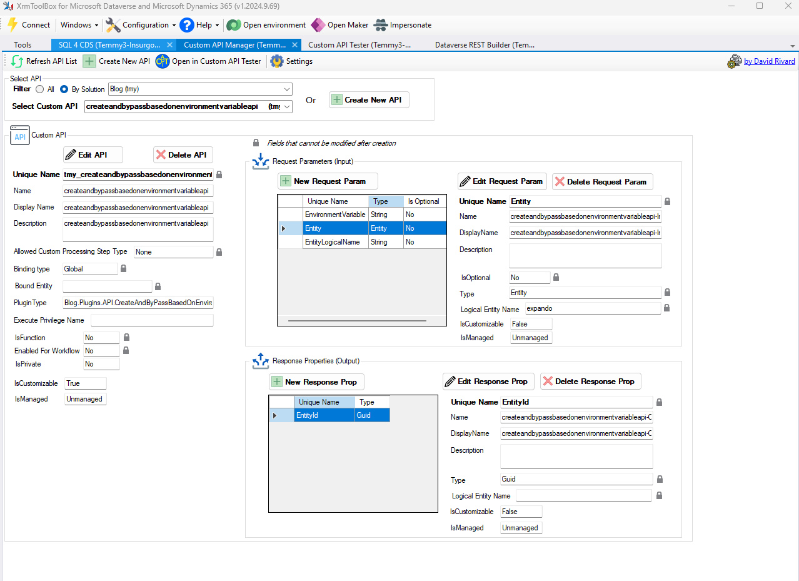Click the large Create New API button

coord(369,100)
